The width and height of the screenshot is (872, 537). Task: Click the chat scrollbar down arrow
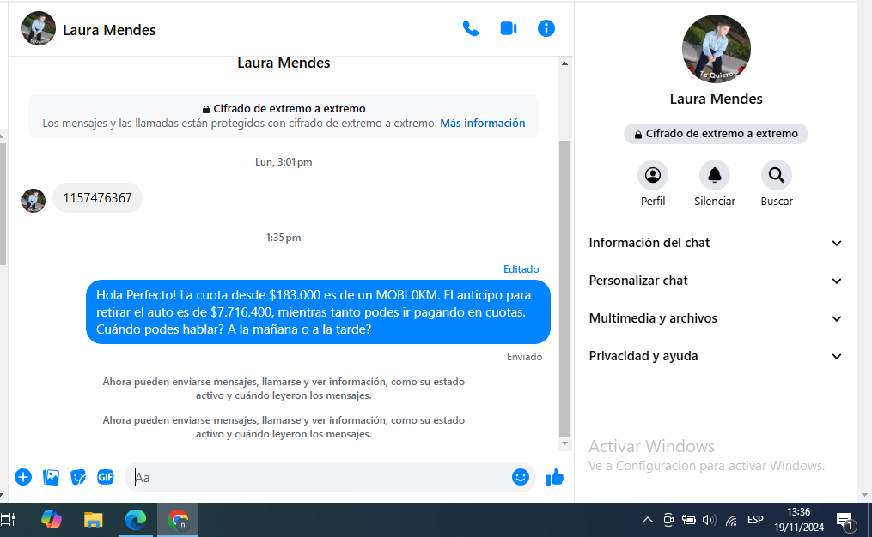[x=564, y=443]
